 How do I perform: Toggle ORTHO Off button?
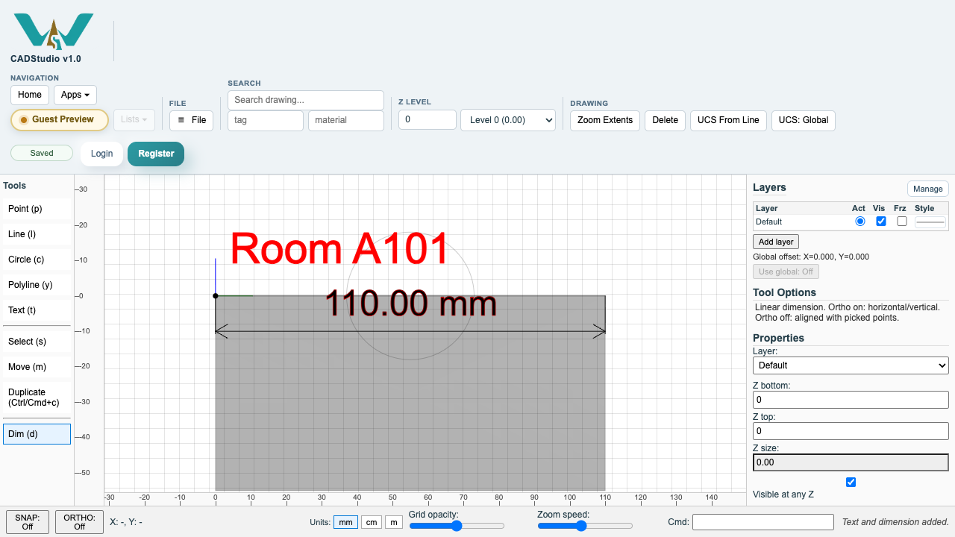click(x=80, y=522)
